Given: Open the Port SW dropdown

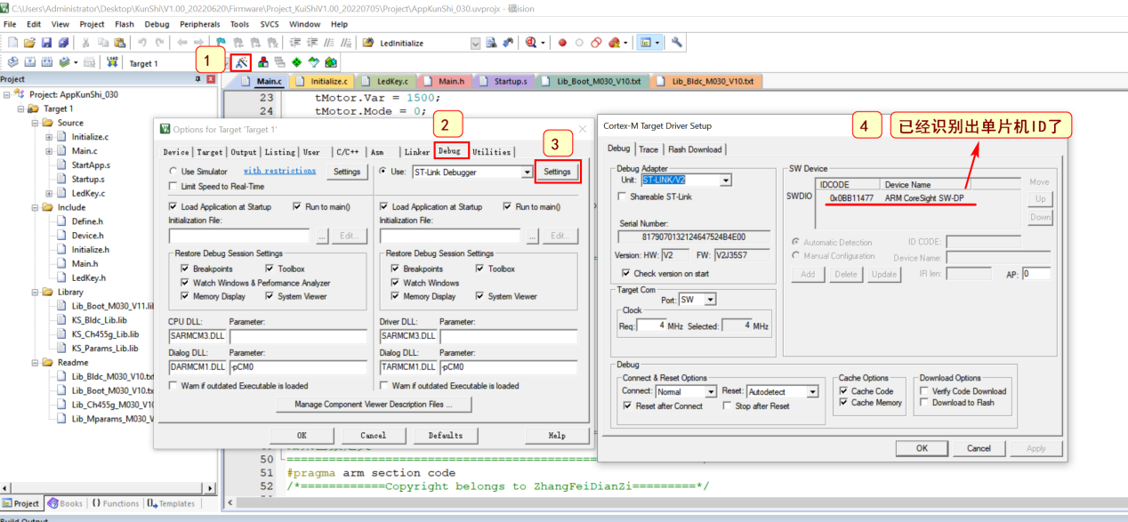Looking at the screenshot, I should coord(709,300).
